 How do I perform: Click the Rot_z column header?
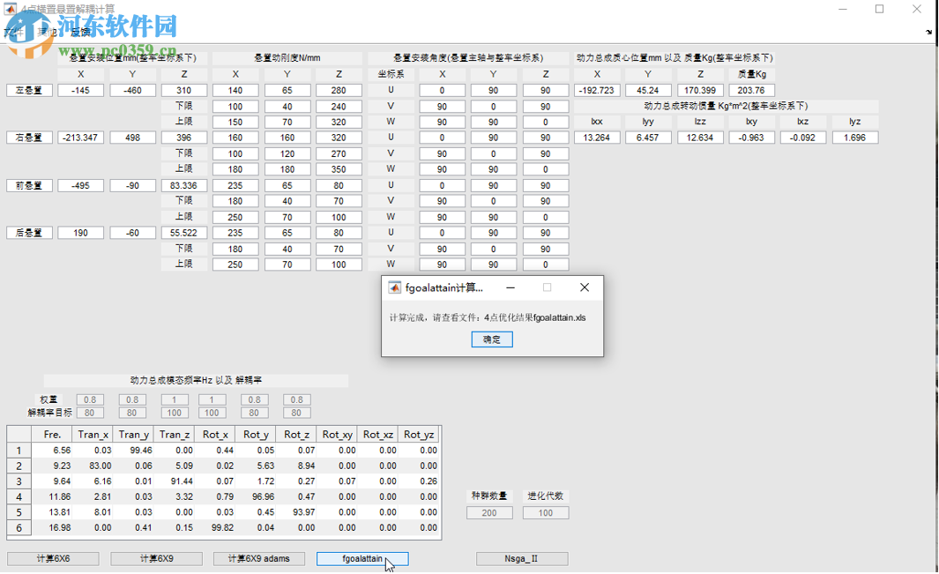(x=296, y=434)
